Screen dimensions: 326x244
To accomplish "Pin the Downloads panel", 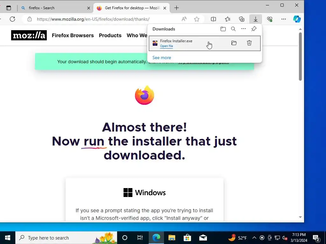I will click(x=254, y=29).
